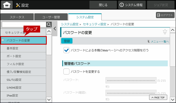Click the side menu scrollbar thumb
The height and width of the screenshot is (103, 176).
[49, 45]
